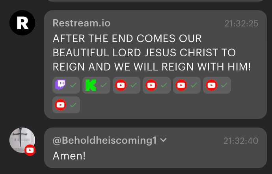Click the YouTube badge overlapping the cross avatar

pyautogui.click(x=30, y=150)
